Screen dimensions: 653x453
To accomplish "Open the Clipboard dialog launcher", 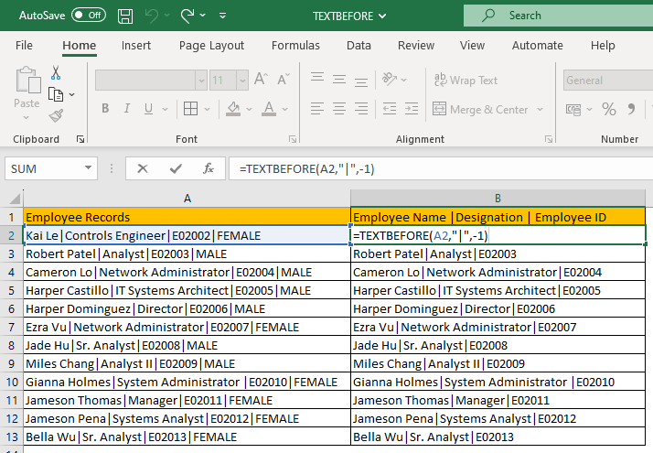I will (80, 139).
